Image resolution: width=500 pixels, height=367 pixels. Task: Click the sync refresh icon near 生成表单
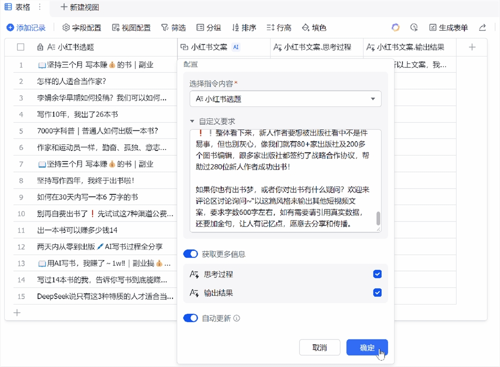click(x=395, y=28)
